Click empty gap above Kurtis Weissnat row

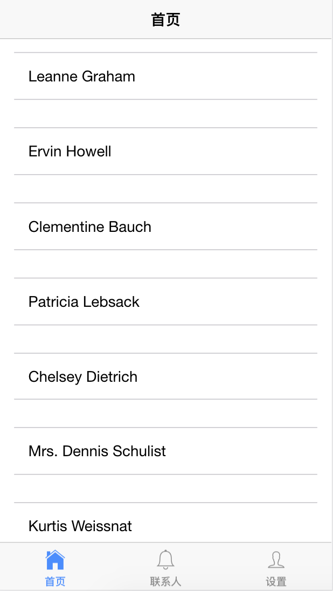165,489
